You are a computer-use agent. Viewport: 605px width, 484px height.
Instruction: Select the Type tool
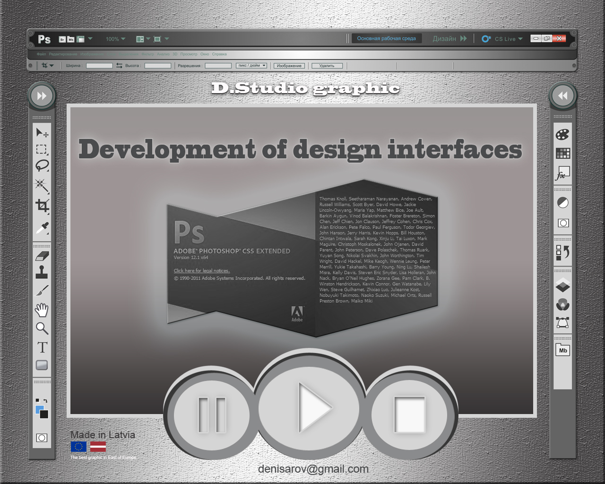42,347
